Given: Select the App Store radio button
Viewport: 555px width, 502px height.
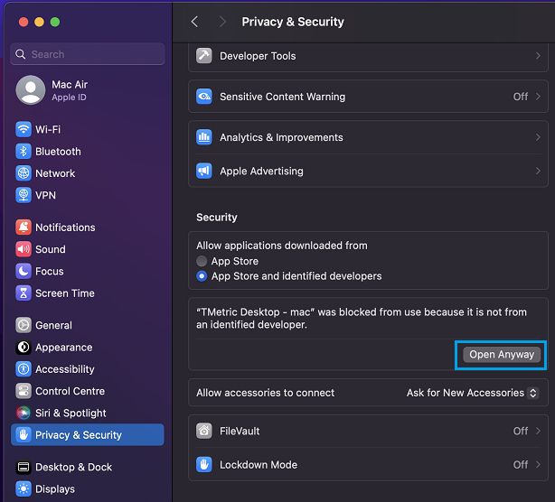Looking at the screenshot, I should 202,261.
